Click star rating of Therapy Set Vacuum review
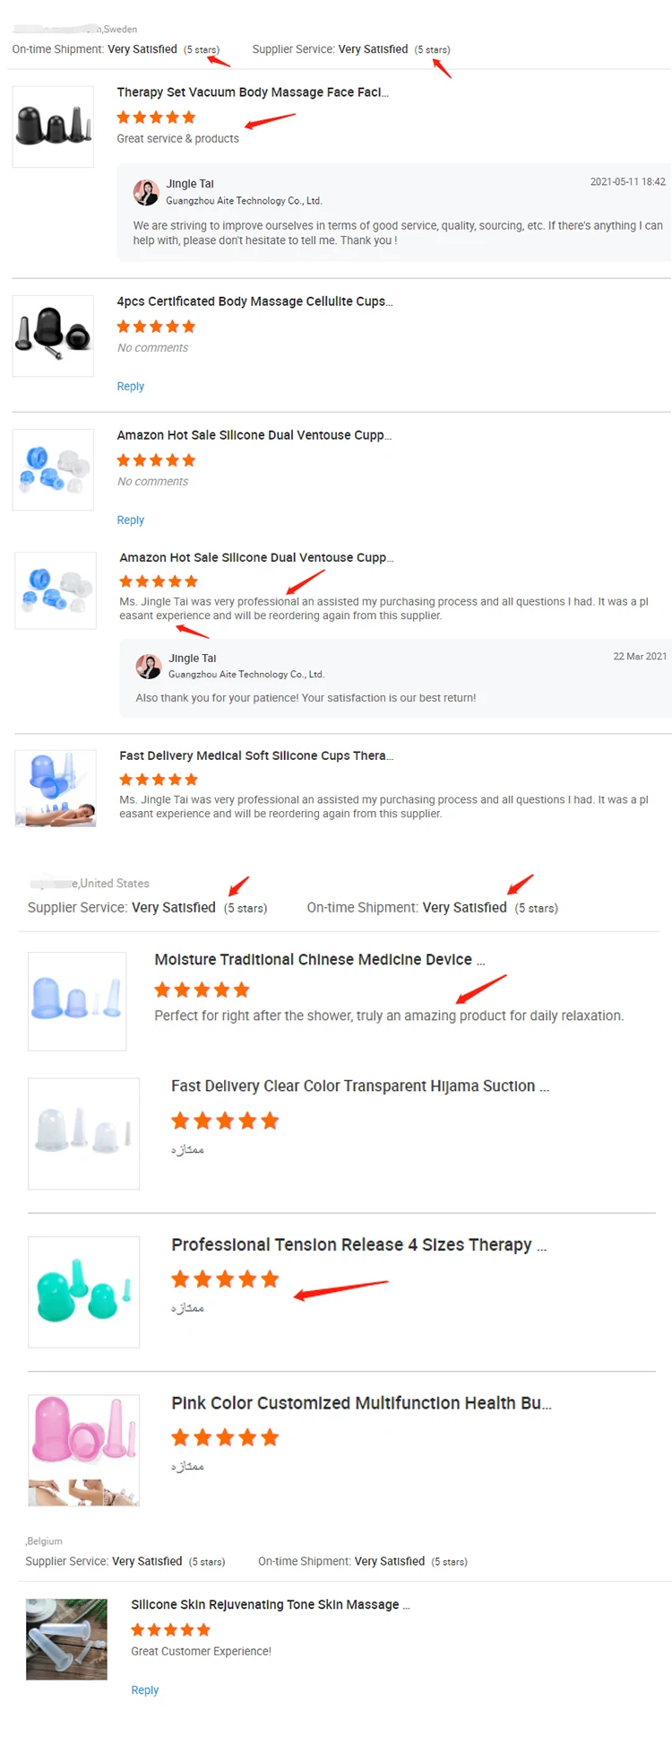The width and height of the screenshot is (672, 1763). (x=156, y=118)
